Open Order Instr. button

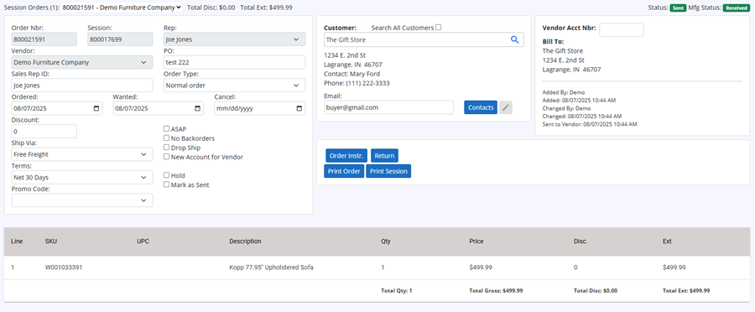(x=346, y=155)
